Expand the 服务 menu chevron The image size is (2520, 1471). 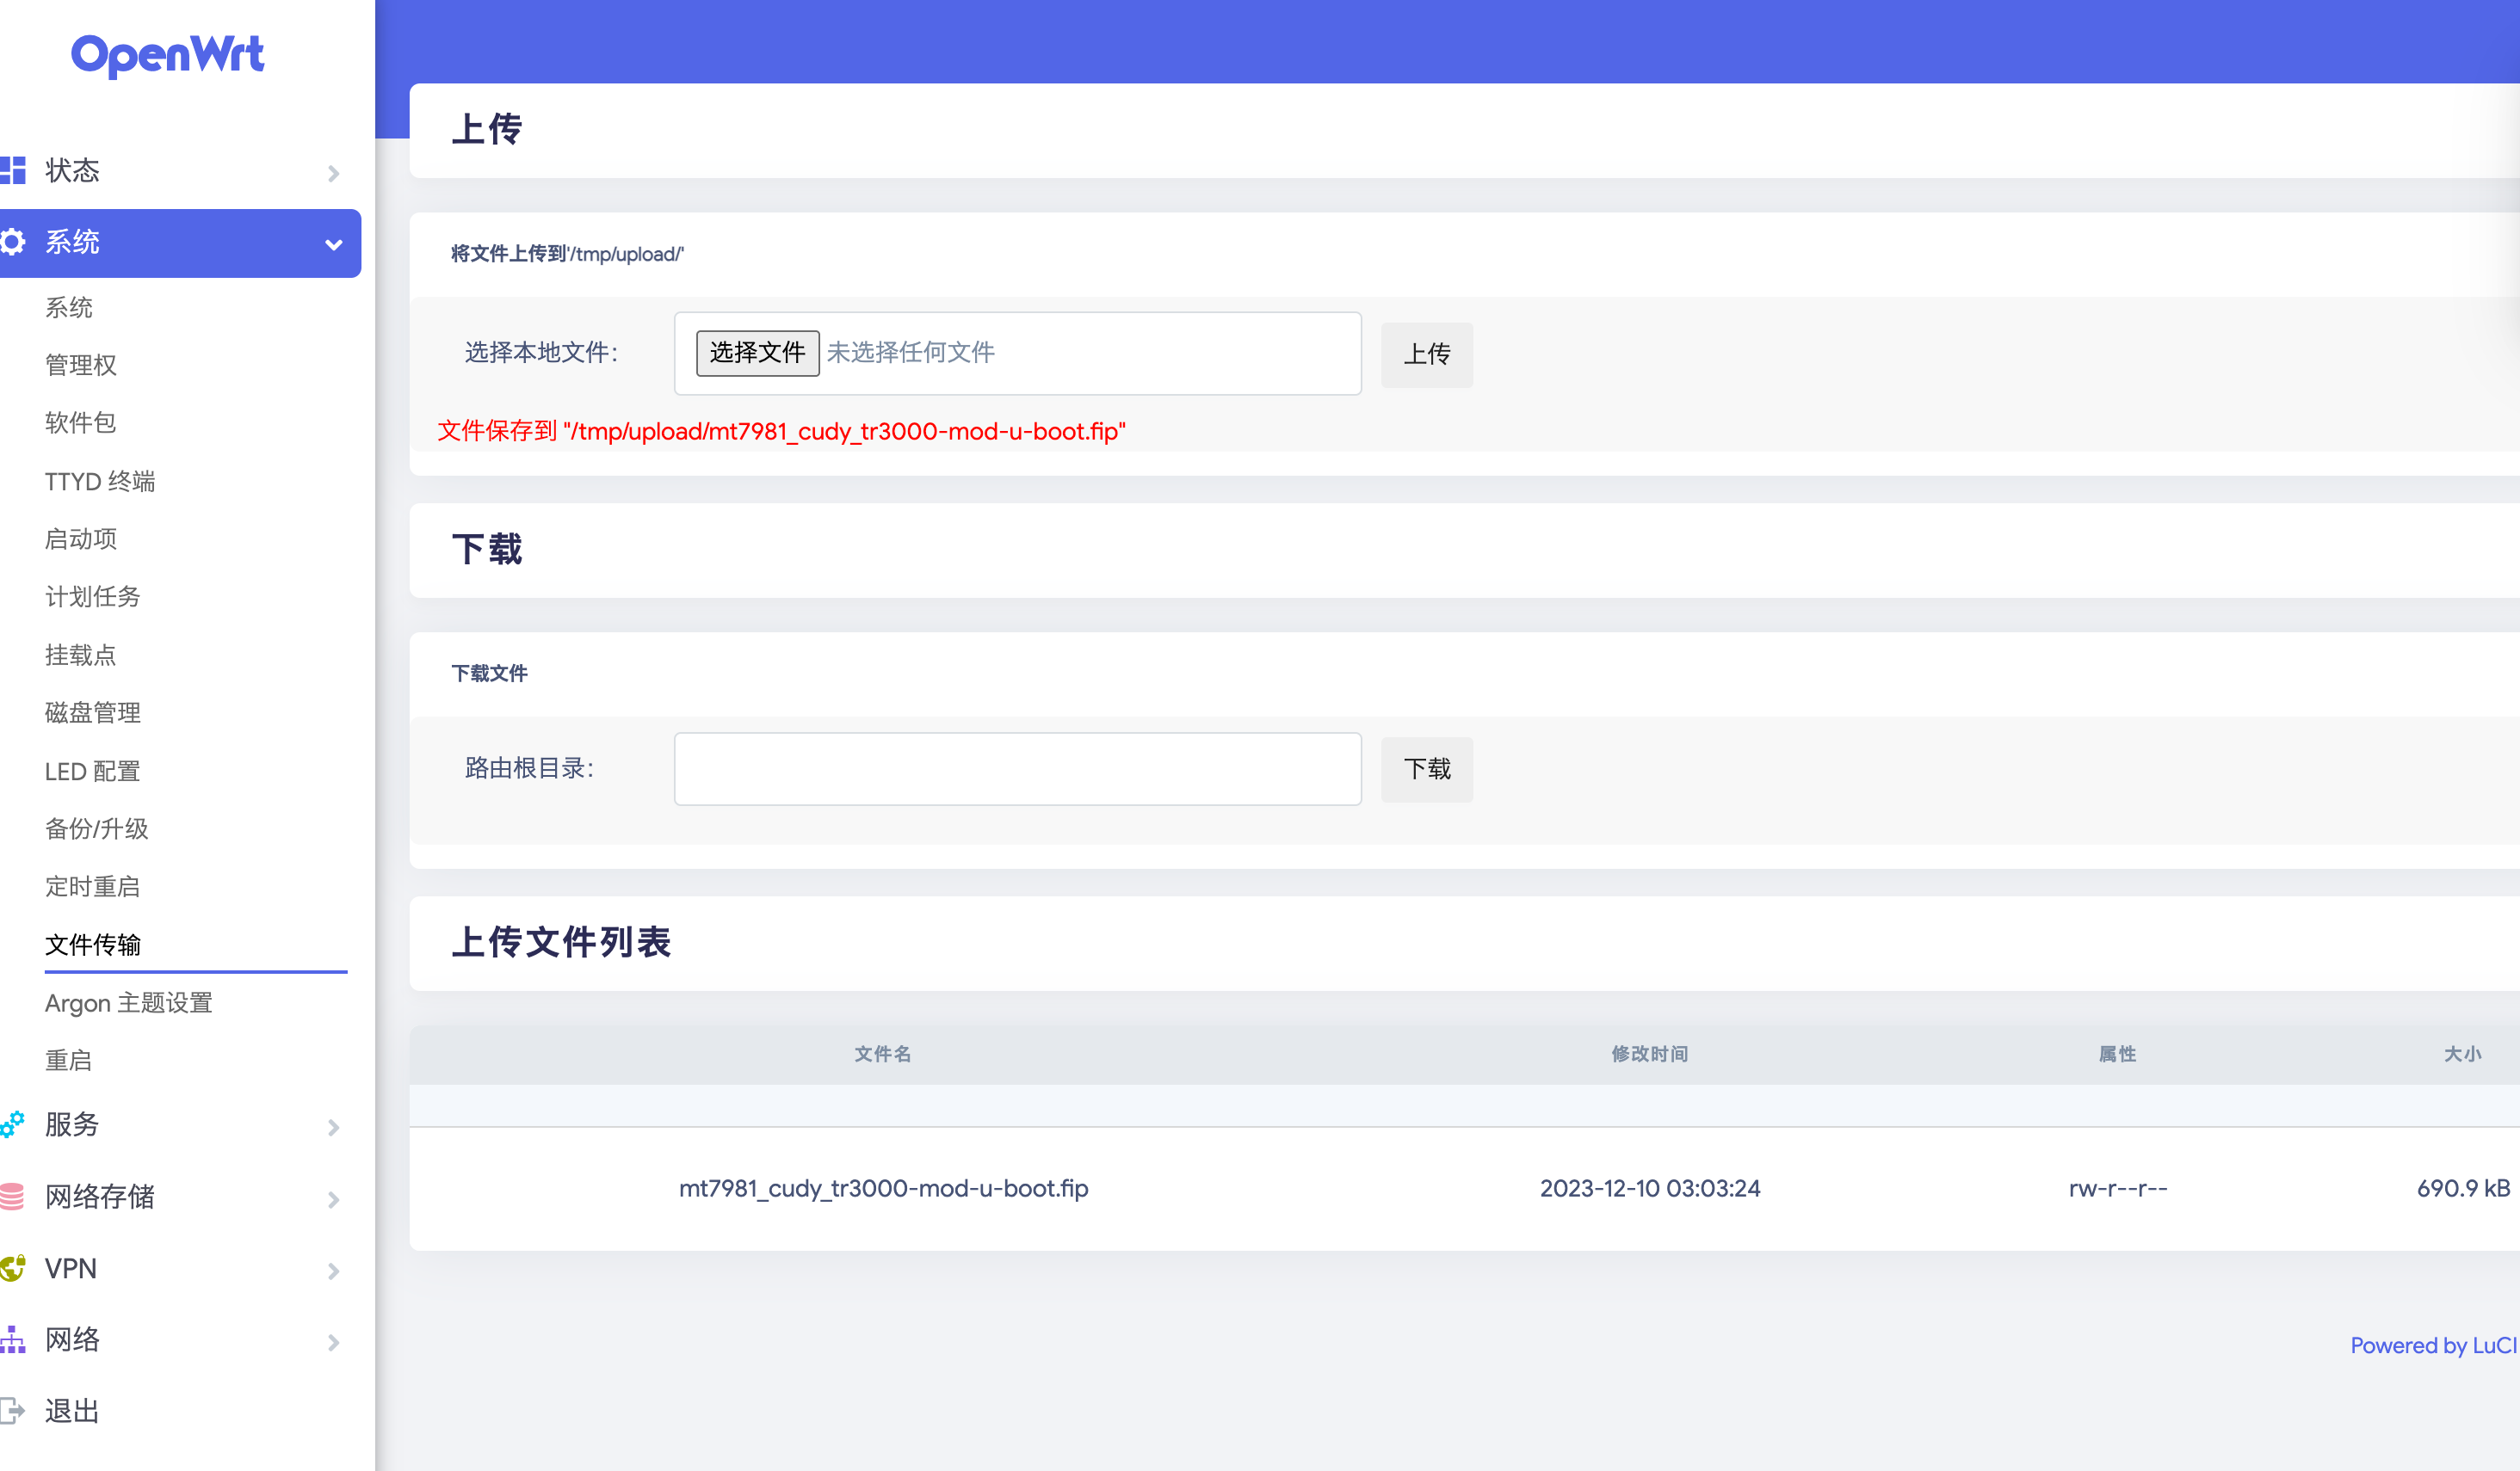pos(334,1127)
